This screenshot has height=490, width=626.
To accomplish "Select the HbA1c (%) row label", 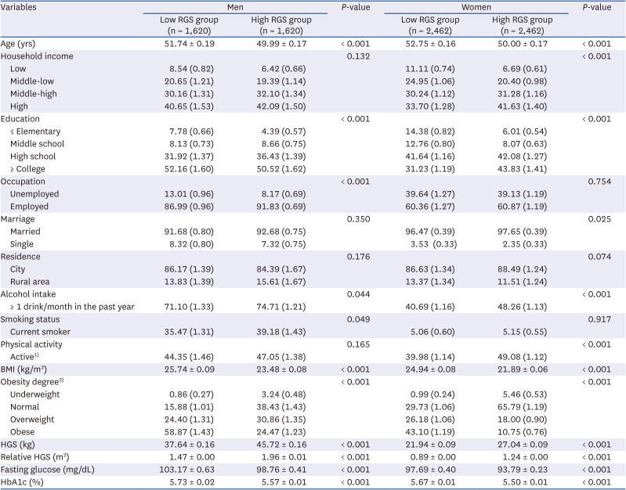I will (x=21, y=481).
